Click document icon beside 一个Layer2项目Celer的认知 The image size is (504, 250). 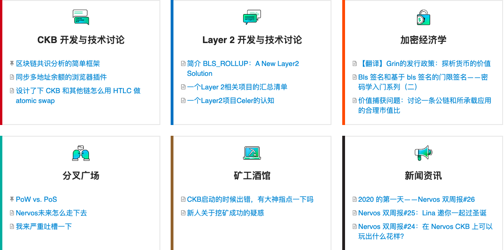point(183,100)
